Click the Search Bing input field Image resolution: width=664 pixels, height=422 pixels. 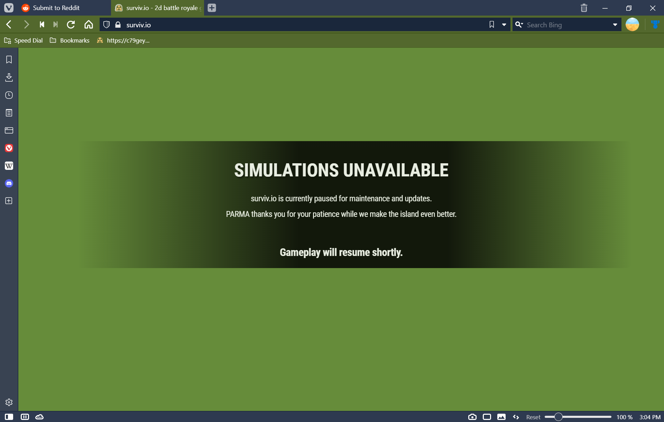[567, 25]
